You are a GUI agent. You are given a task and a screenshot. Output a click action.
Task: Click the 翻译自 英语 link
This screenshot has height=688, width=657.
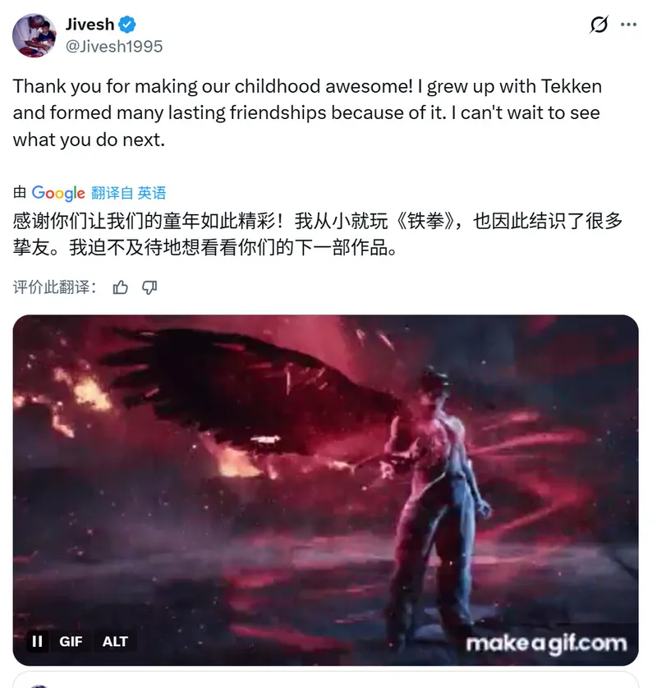(x=129, y=193)
